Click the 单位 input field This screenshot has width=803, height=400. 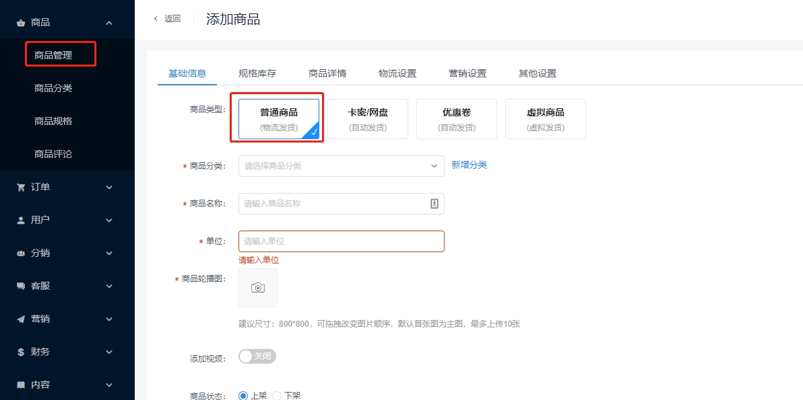341,241
